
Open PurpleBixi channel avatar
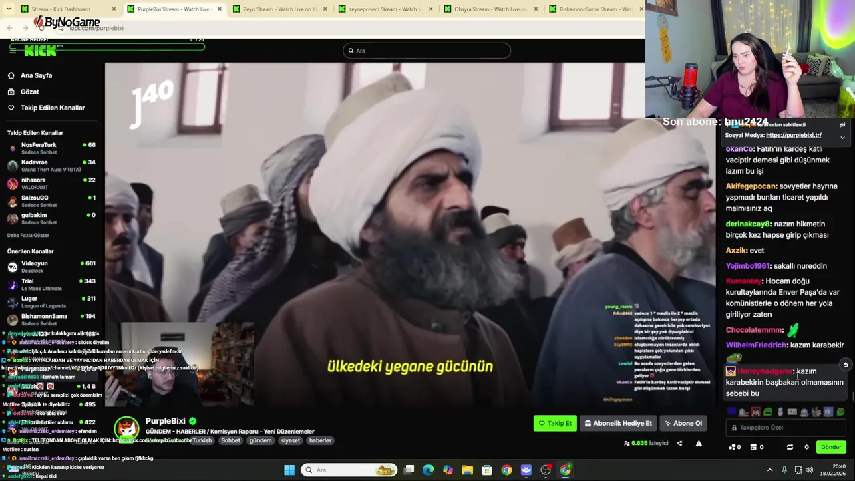click(x=126, y=429)
